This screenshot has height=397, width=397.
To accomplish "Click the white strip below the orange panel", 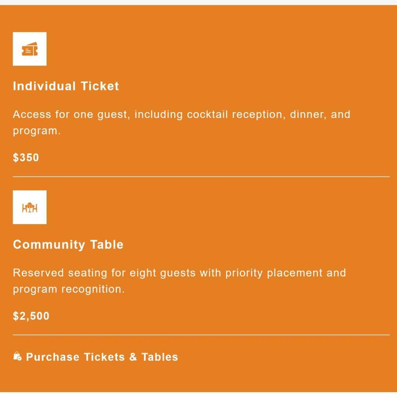I will 198,394.
